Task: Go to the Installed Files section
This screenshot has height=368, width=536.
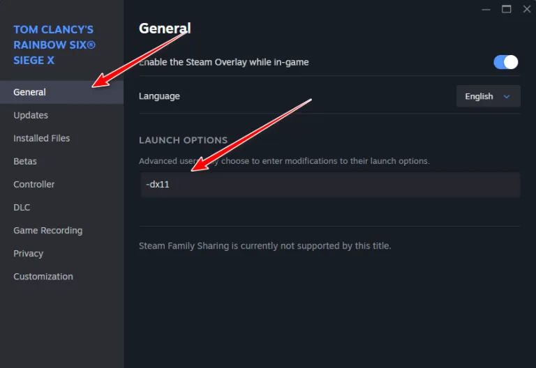Action: pyautogui.click(x=42, y=138)
